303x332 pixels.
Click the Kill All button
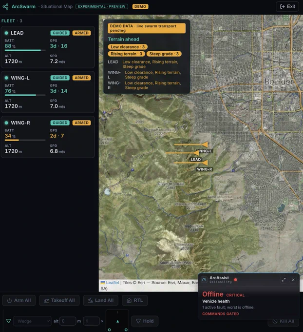(x=284, y=321)
